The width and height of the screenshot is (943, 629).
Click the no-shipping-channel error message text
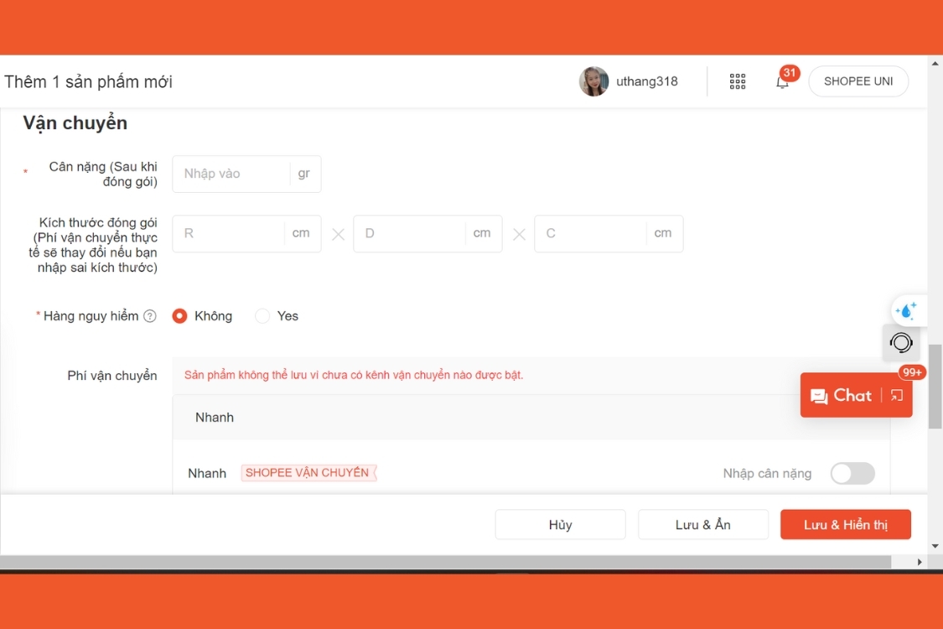pyautogui.click(x=354, y=375)
